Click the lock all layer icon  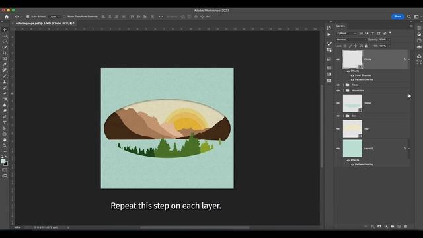(x=366, y=46)
